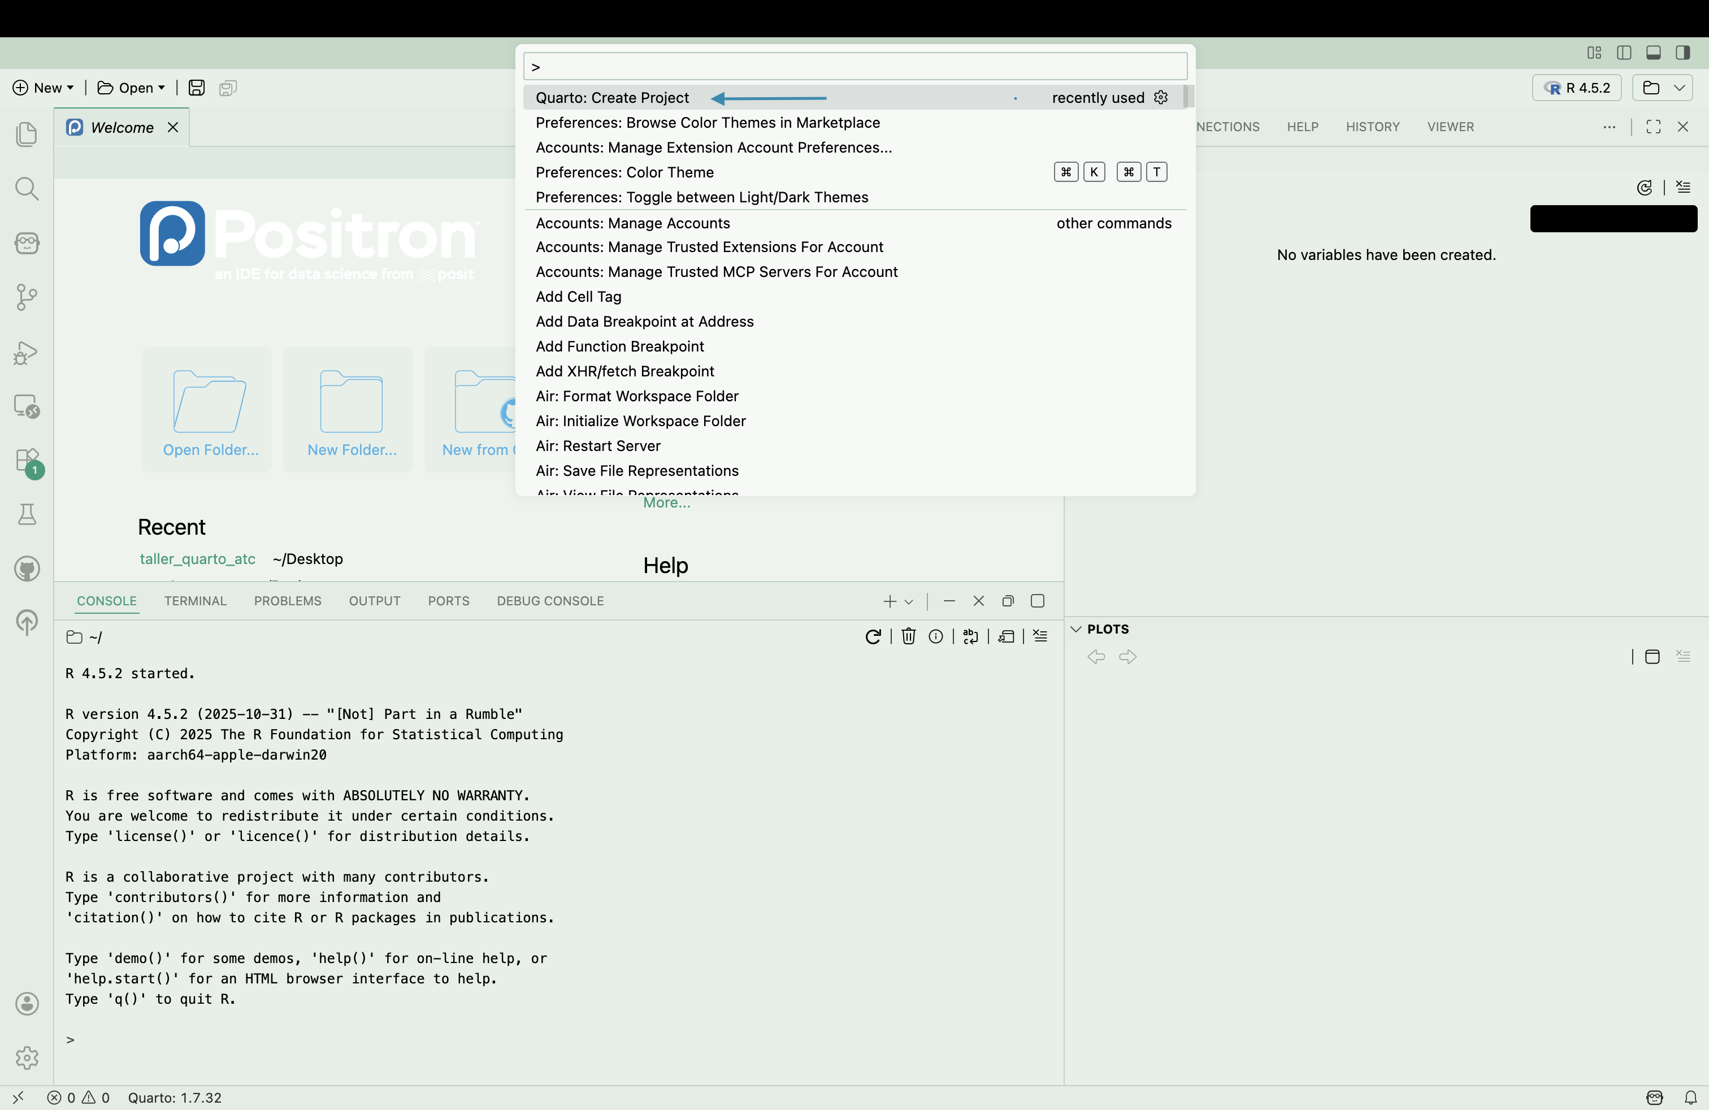Toggle the secondary sidebar layout button

pos(1682,53)
